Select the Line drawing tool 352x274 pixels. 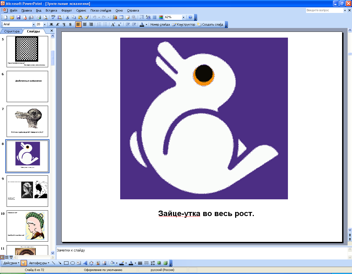pyautogui.click(x=53, y=263)
